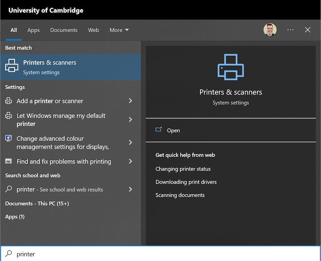Switch to the Web tab
Screen dimensions: 321x261
pyautogui.click(x=94, y=30)
